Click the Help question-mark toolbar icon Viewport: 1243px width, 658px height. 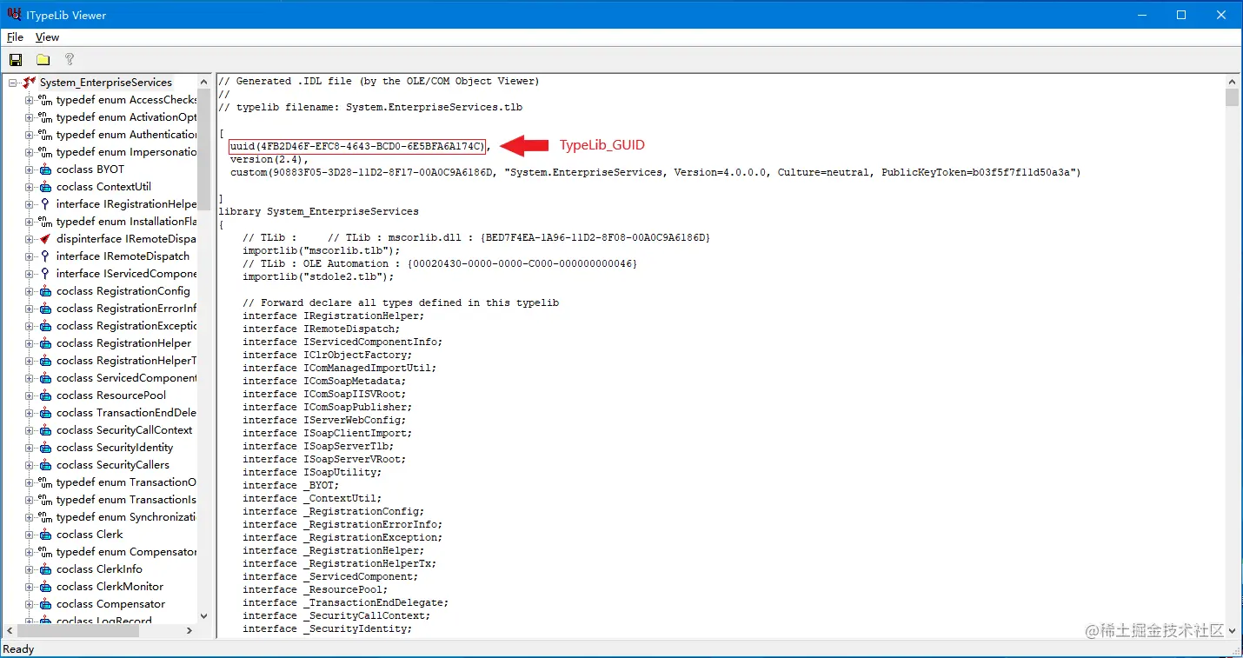pos(70,59)
